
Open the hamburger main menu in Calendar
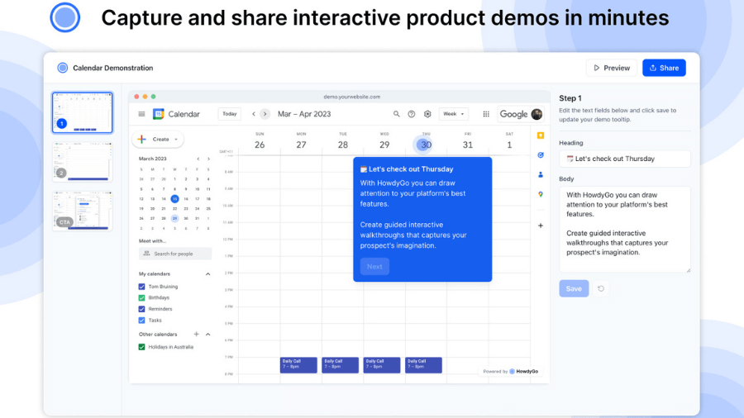click(x=141, y=114)
